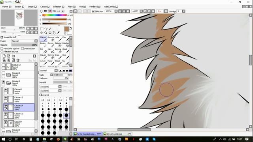Show the color wheel picker
253x142 pixels.
click(x=42, y=11)
